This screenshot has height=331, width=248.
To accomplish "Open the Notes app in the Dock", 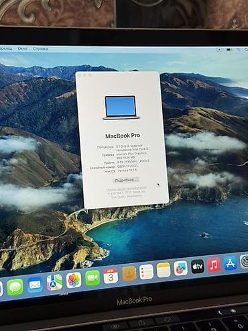I will pos(164,270).
